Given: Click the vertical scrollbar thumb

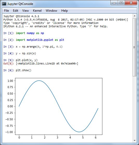Looking at the screenshot, I should [x=135, y=47].
